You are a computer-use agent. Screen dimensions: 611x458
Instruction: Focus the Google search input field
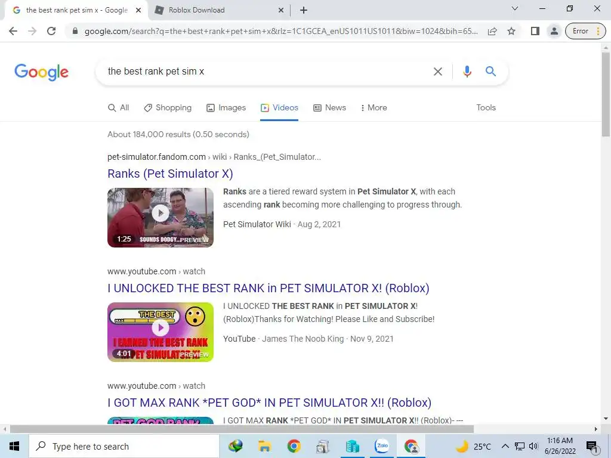pyautogui.click(x=265, y=72)
